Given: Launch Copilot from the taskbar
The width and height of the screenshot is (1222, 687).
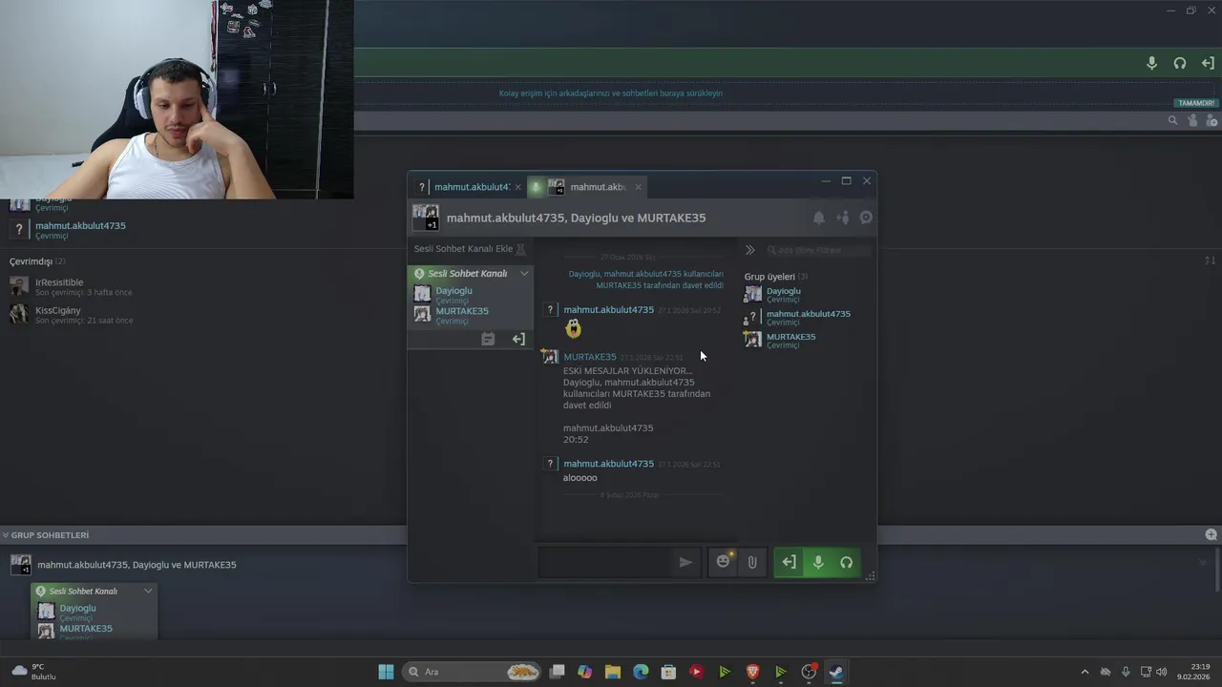Looking at the screenshot, I should pyautogui.click(x=584, y=672).
